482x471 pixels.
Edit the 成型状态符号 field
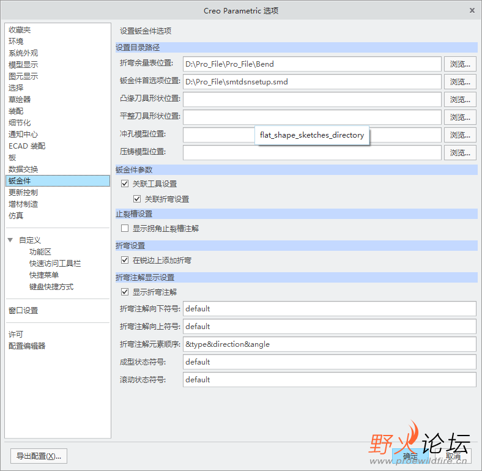click(330, 362)
